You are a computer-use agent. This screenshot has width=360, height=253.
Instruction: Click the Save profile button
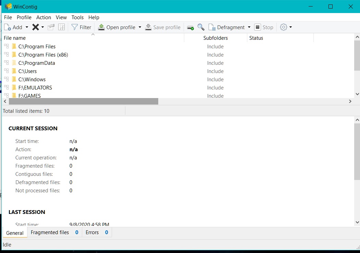pos(163,27)
